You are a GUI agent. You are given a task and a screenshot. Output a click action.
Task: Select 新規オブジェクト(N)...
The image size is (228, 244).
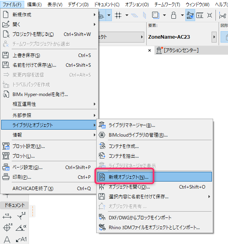[x=154, y=177]
